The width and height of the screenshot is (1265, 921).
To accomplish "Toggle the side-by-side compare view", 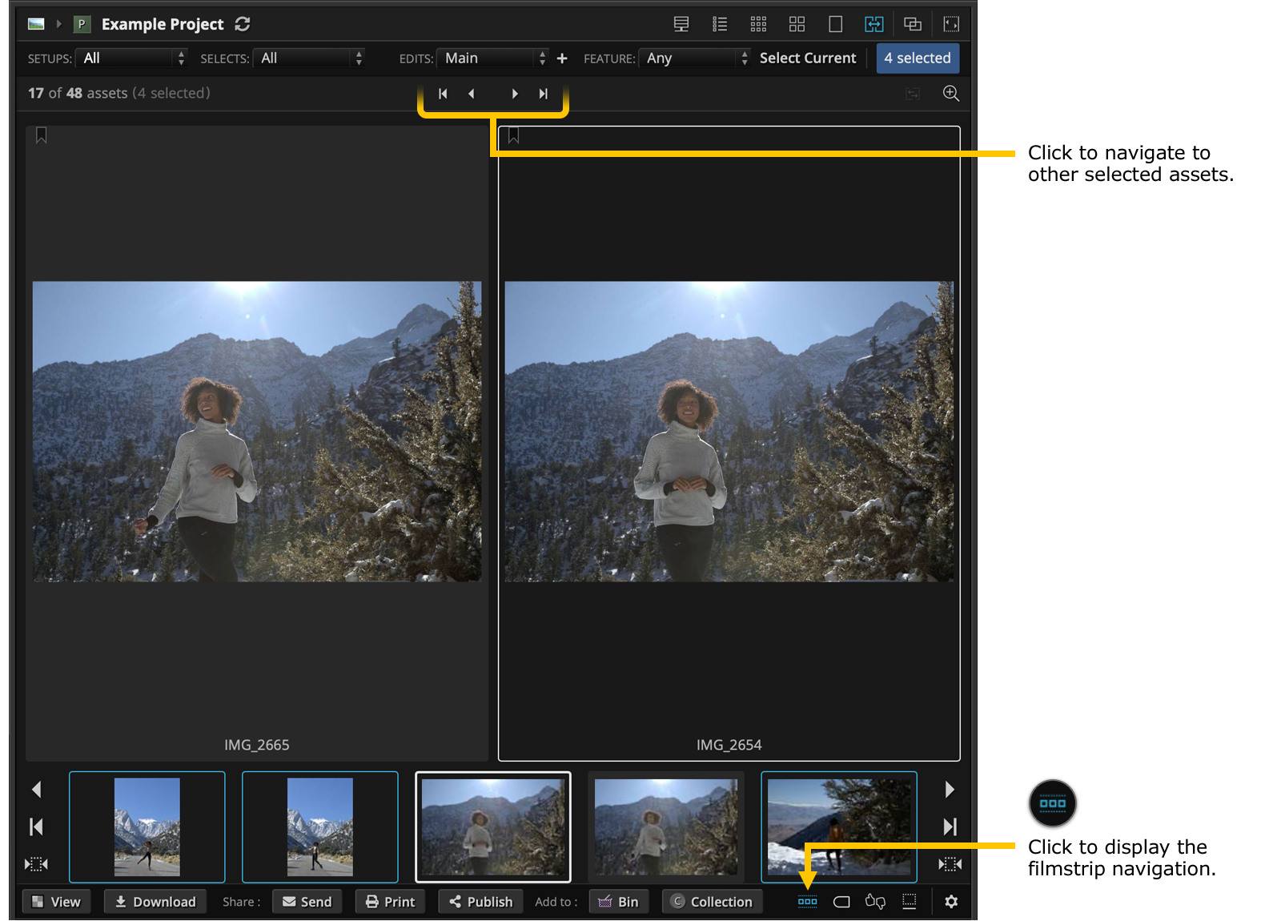I will coord(873,24).
